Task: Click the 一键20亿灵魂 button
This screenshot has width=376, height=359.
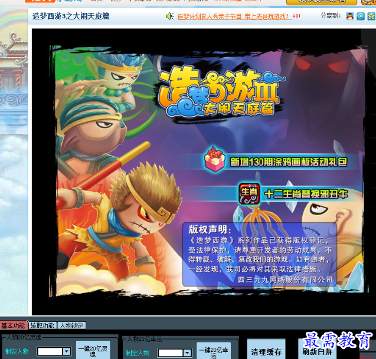Action: point(93,351)
